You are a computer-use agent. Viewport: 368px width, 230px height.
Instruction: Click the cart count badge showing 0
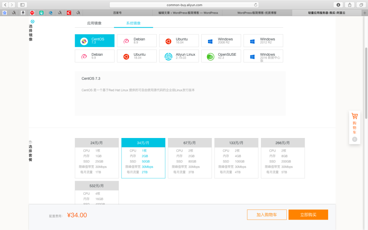pyautogui.click(x=355, y=139)
